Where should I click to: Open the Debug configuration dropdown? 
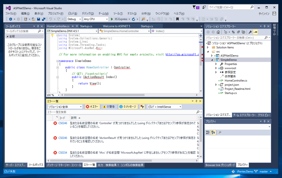(x=74, y=19)
